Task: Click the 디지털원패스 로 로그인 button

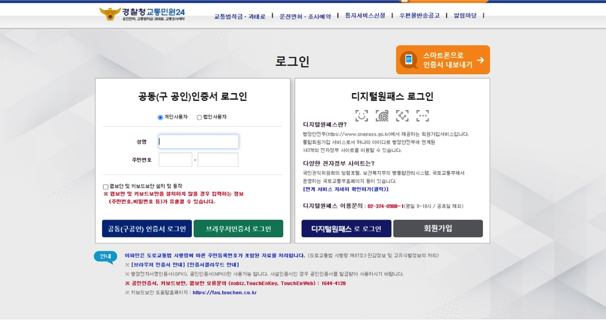Action: 346,229
